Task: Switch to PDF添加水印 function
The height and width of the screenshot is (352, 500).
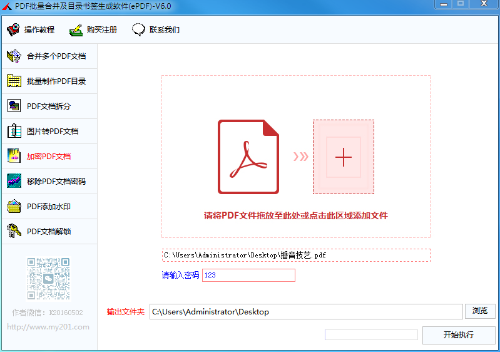Action: point(49,207)
